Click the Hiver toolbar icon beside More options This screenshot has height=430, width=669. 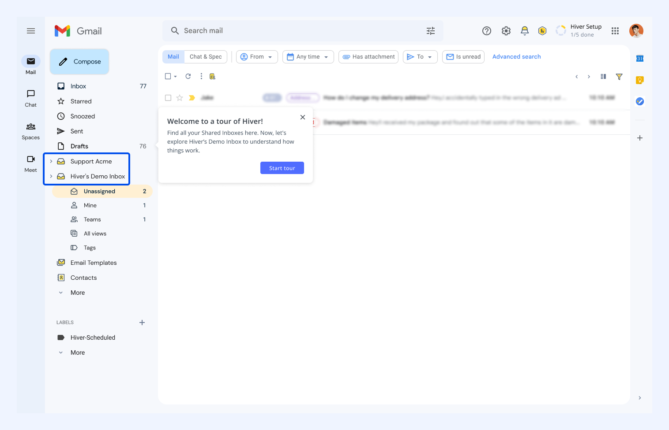point(213,76)
